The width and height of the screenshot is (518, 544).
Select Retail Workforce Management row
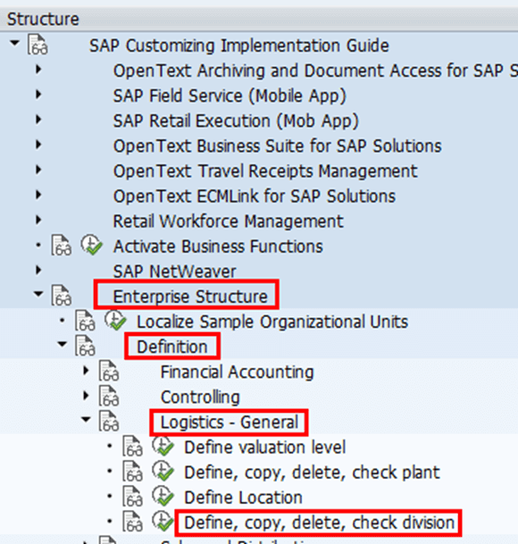[228, 222]
